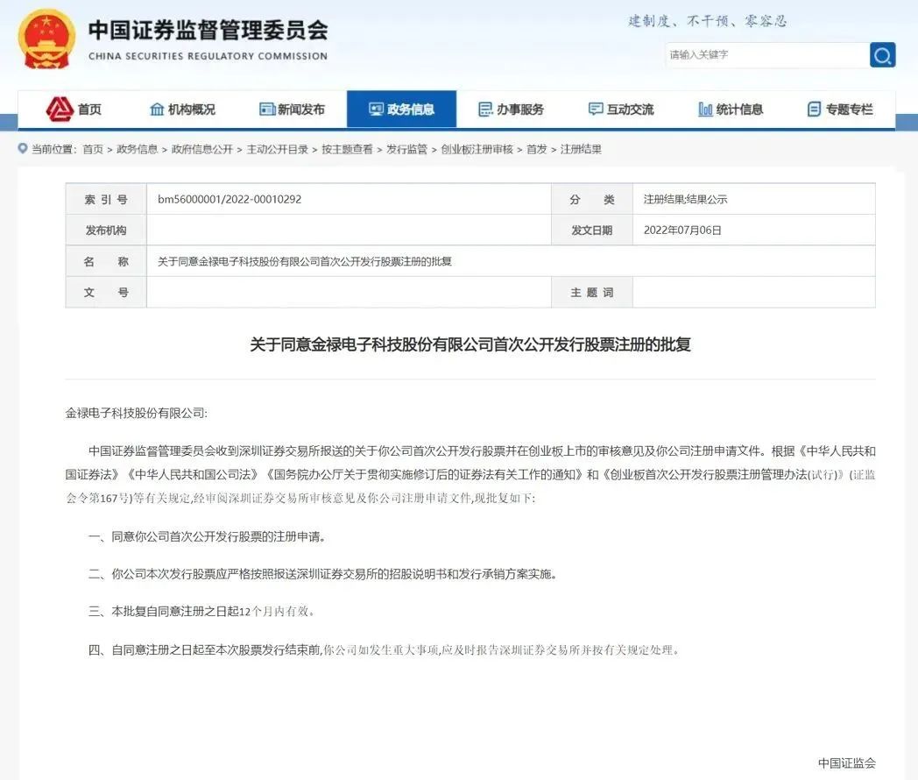Click the 统计信息 bar chart icon

pyautogui.click(x=705, y=110)
